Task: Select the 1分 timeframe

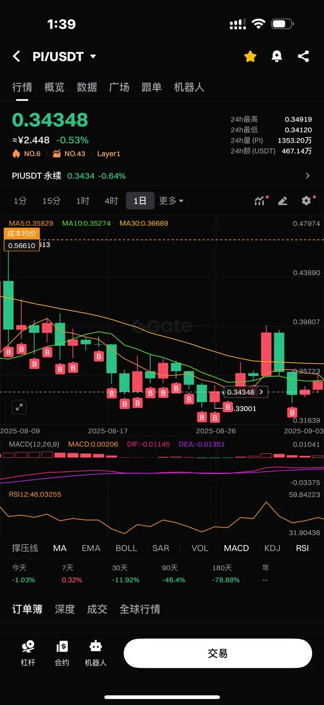Action: point(20,201)
